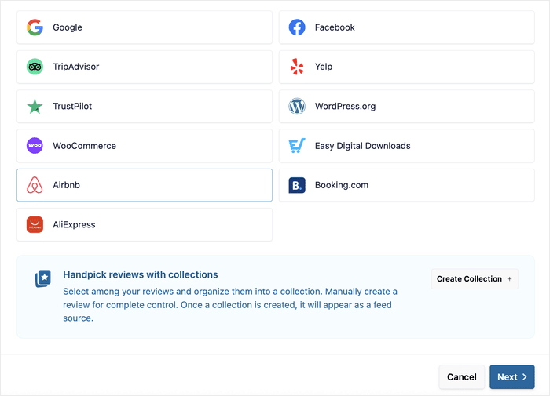This screenshot has height=396, width=550.
Task: Click the chevron arrow on Next
Action: 524,376
